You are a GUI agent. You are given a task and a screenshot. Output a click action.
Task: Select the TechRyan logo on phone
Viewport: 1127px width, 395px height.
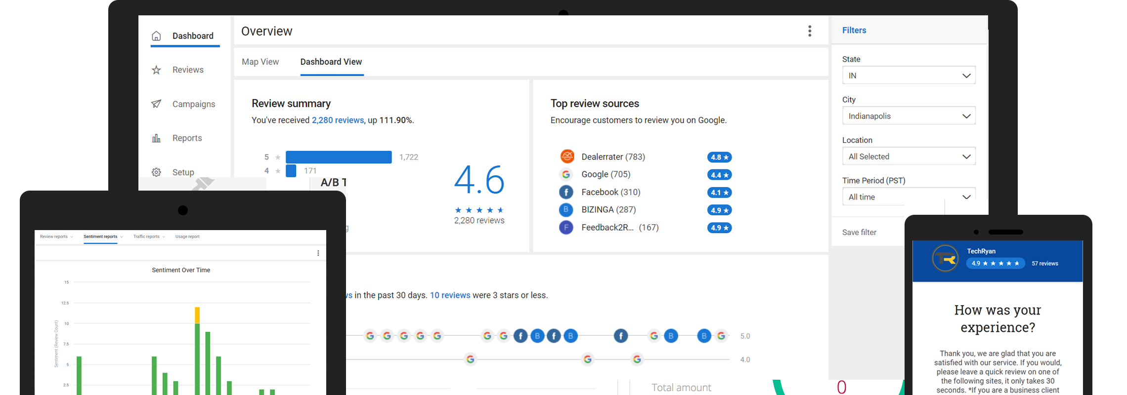[x=945, y=258]
